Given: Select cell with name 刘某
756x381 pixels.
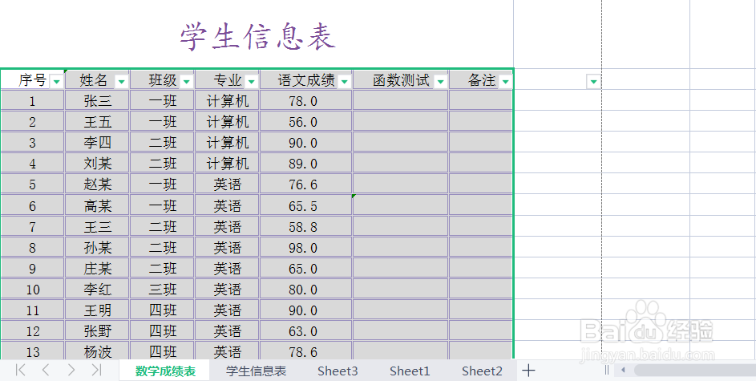Looking at the screenshot, I should (97, 164).
